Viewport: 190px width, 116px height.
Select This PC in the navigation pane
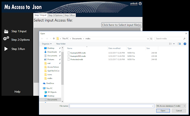coord(49,88)
